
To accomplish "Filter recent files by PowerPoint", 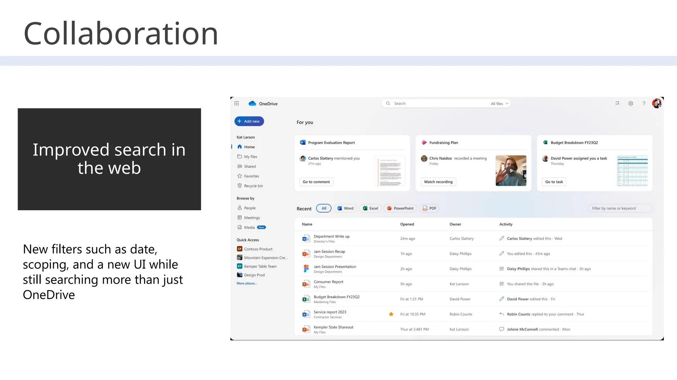I will click(400, 208).
